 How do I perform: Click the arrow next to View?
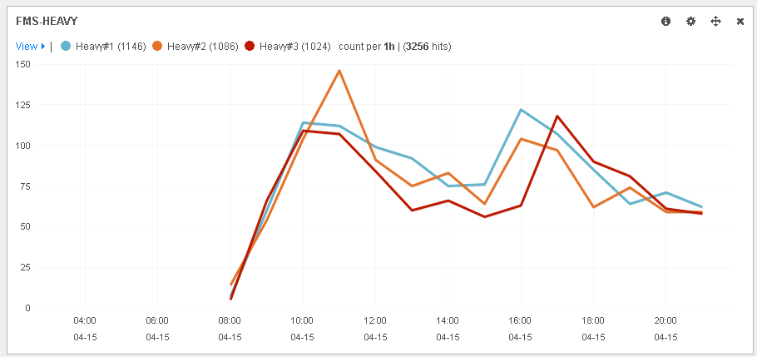[x=43, y=47]
